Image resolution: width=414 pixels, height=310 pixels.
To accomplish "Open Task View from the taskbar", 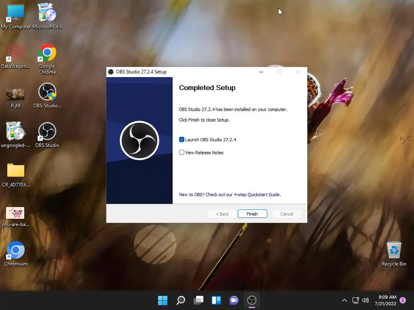I will tap(199, 300).
